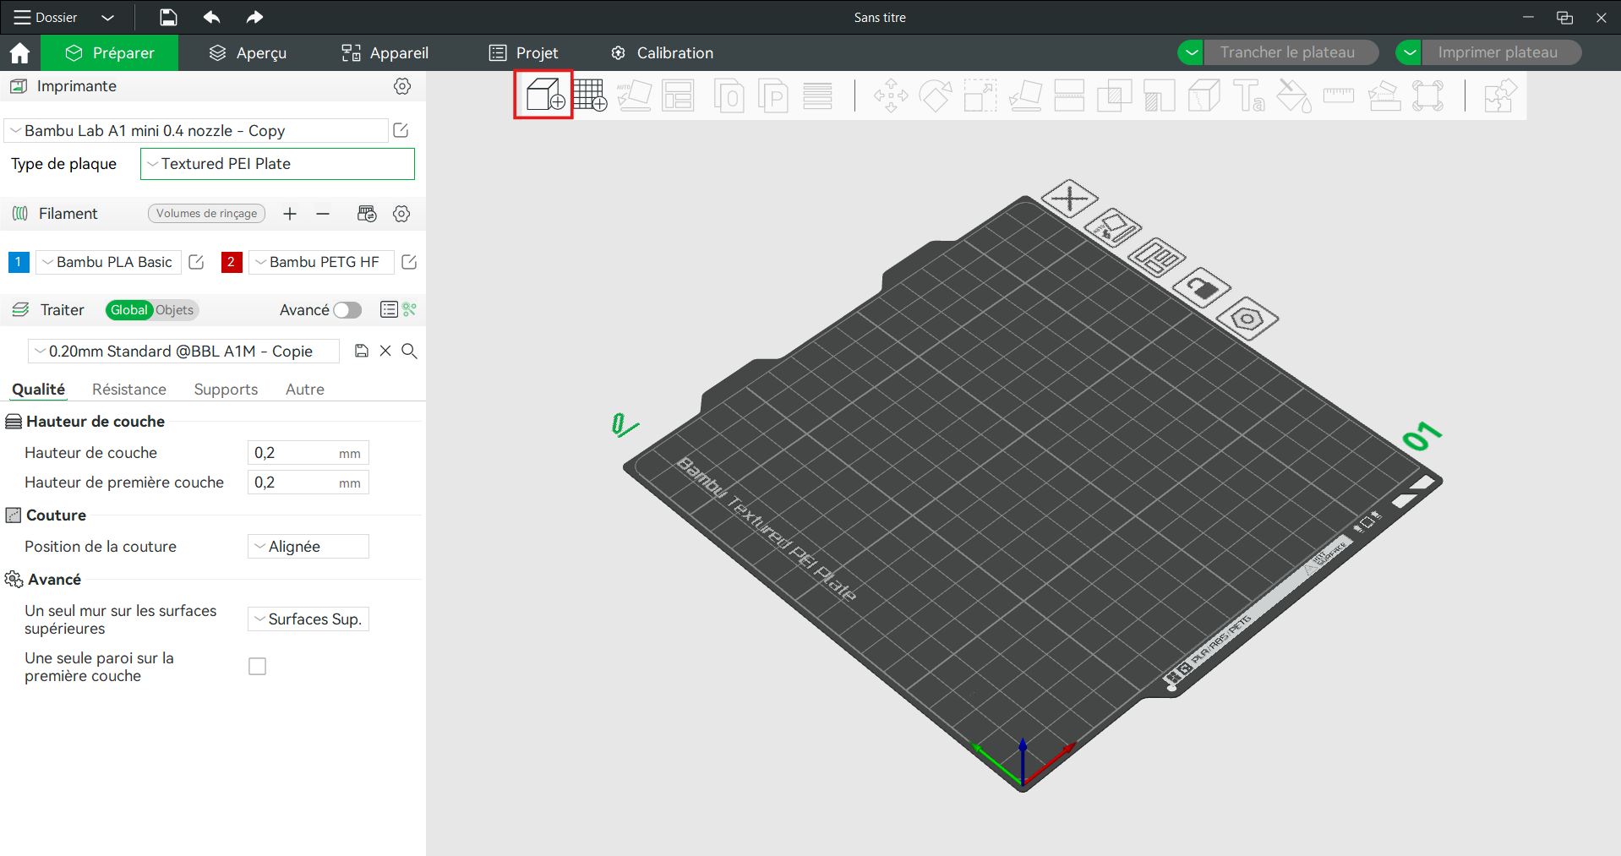The height and width of the screenshot is (856, 1621).
Task: Switch process scope to Objets
Action: [x=175, y=310]
